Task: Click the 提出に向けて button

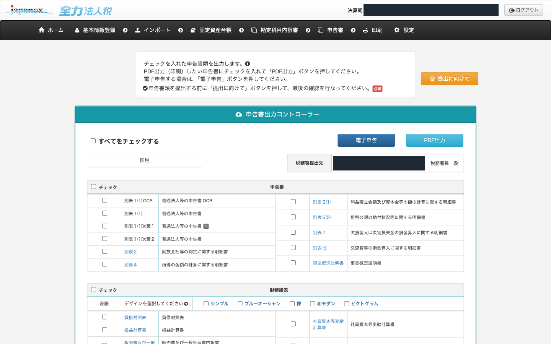Action: [x=450, y=79]
